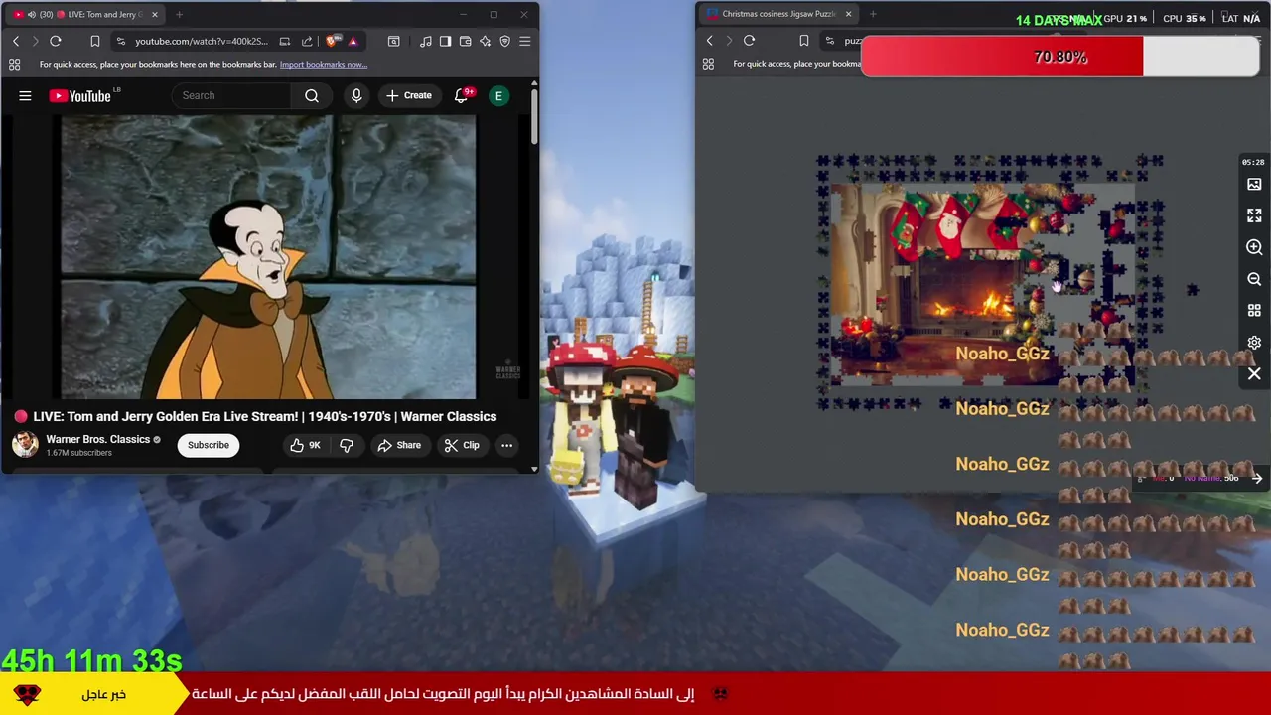Reload the YouTube page
The image size is (1271, 715).
coord(56,41)
